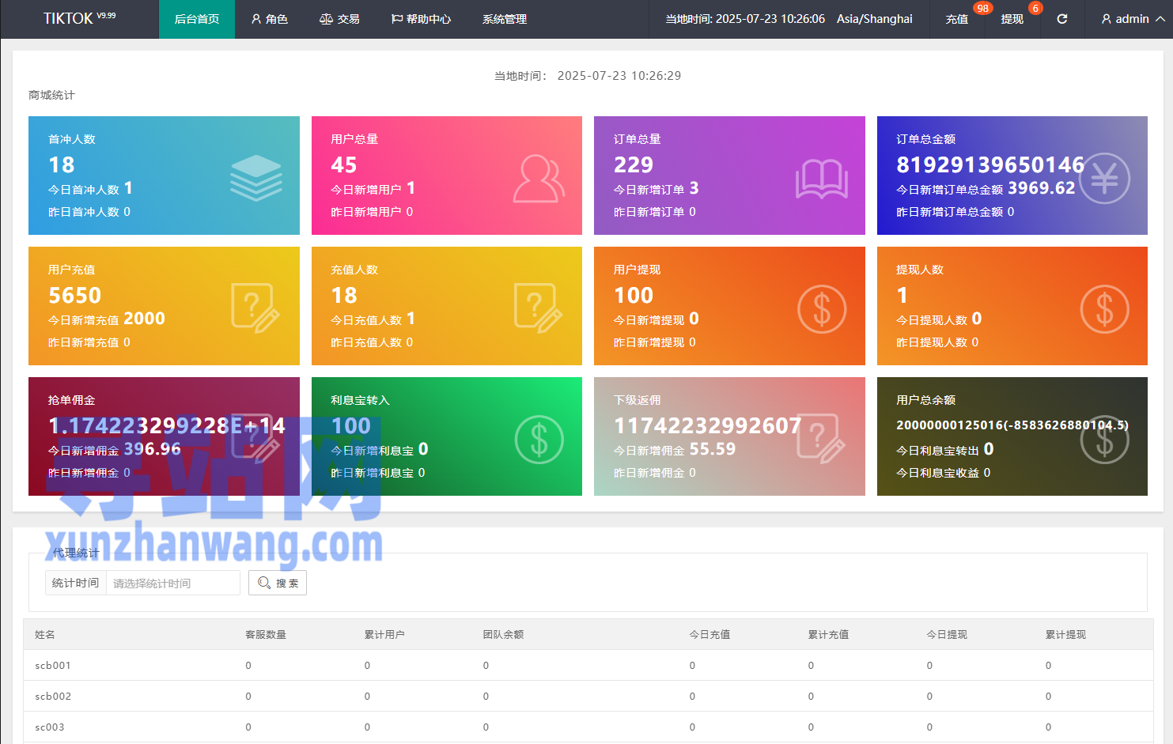The image size is (1173, 744).
Task: Select the scb001 table row name
Action: tap(53, 665)
